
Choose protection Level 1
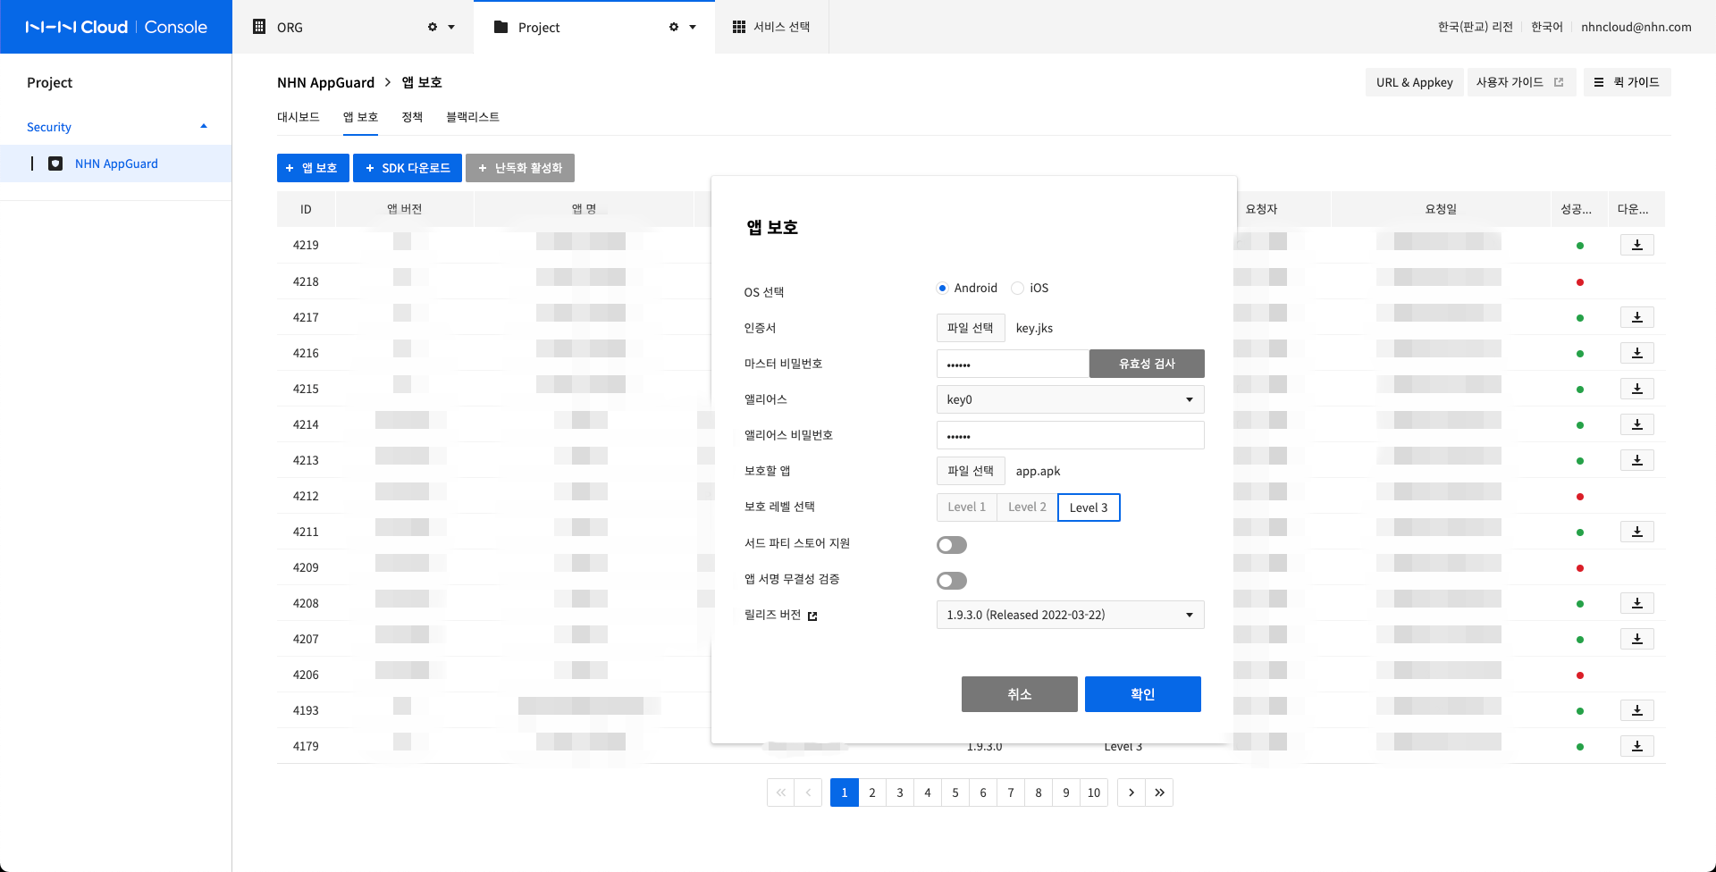click(x=967, y=507)
